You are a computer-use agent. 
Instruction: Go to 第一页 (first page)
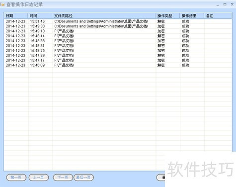[16, 178]
